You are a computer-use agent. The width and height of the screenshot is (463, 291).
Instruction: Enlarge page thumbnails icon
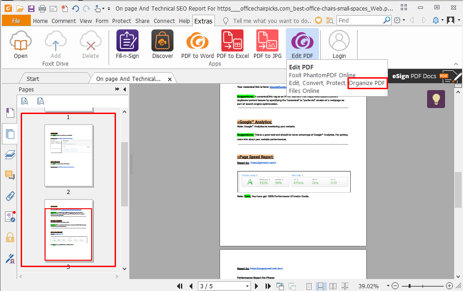24,101
